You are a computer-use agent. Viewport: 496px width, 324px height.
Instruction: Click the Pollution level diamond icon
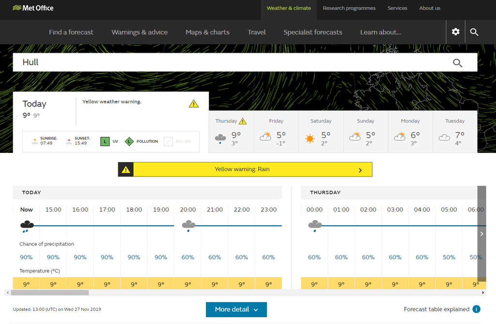(129, 142)
